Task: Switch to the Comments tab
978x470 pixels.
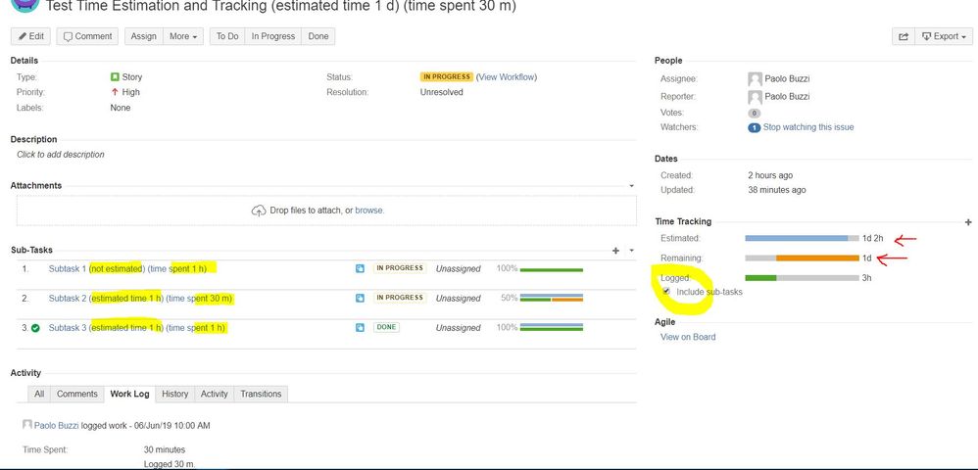Action: coord(77,394)
